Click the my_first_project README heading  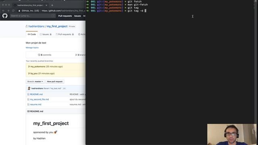(x=51, y=124)
